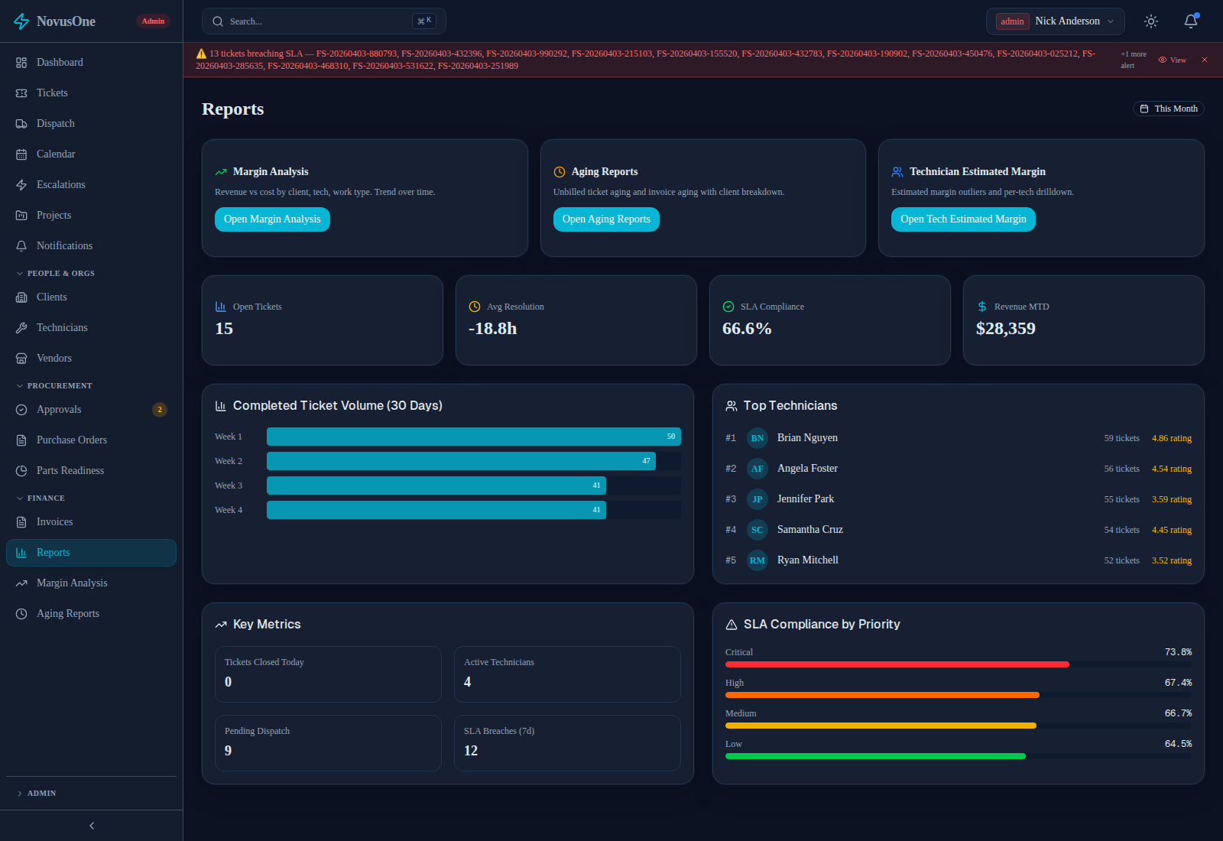The height and width of the screenshot is (841, 1223).
Task: Click Open Tech Estimated Margin button
Action: (963, 219)
